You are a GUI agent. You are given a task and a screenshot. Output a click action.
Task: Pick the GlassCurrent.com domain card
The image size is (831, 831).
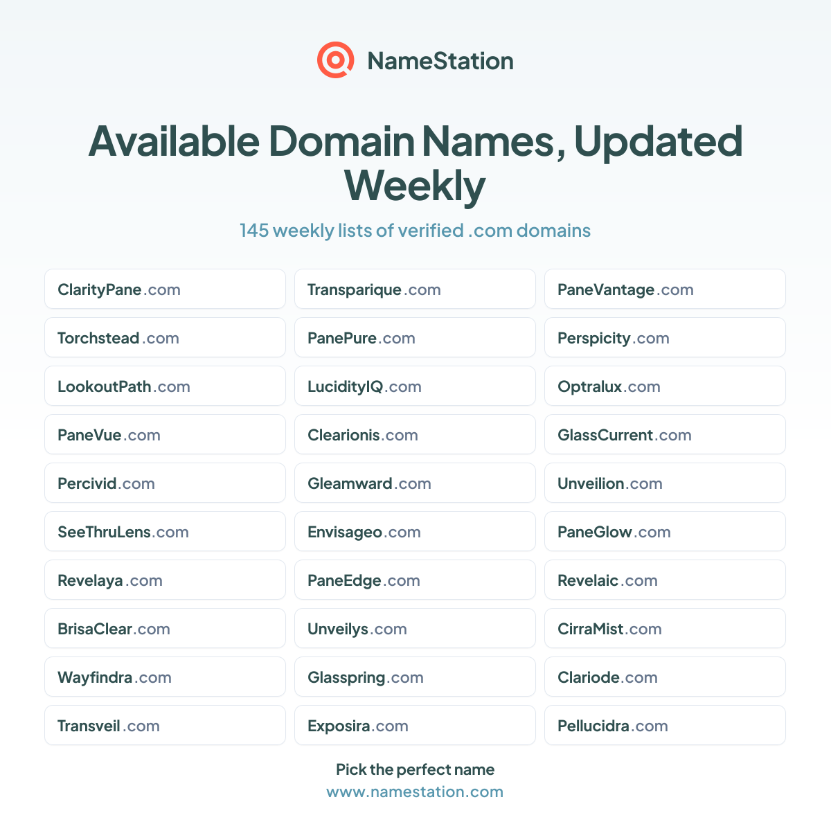coord(665,434)
